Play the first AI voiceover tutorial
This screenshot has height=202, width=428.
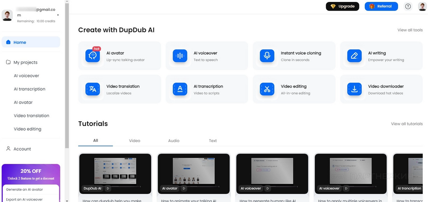pos(268,188)
